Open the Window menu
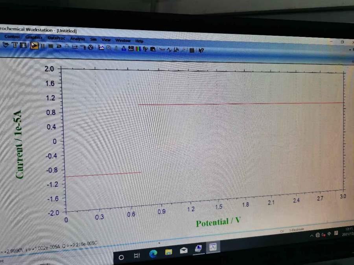 click(123, 40)
